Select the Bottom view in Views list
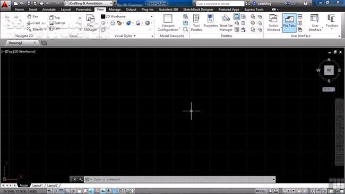 [57, 23]
